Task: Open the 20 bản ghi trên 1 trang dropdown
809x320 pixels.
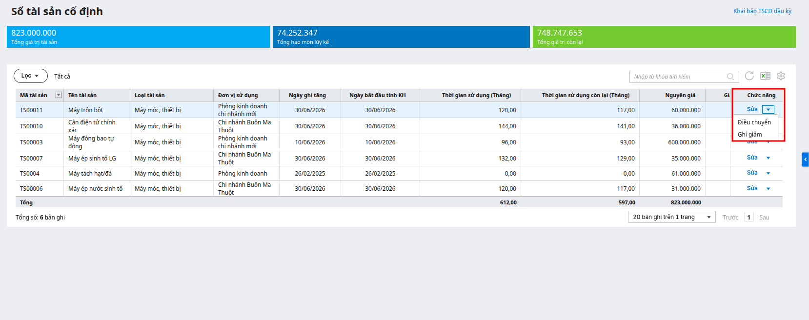Action: coord(671,217)
